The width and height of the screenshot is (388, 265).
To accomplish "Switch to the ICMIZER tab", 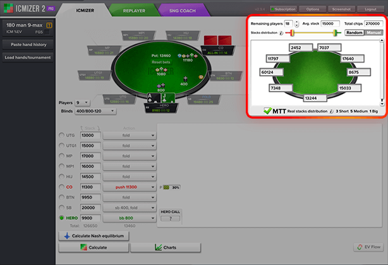I will pos(85,10).
